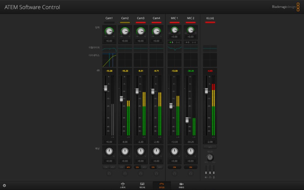This screenshot has height=190, width=304.
Task: Solo MIC 2 with its headphone icon
Action: click(x=190, y=173)
